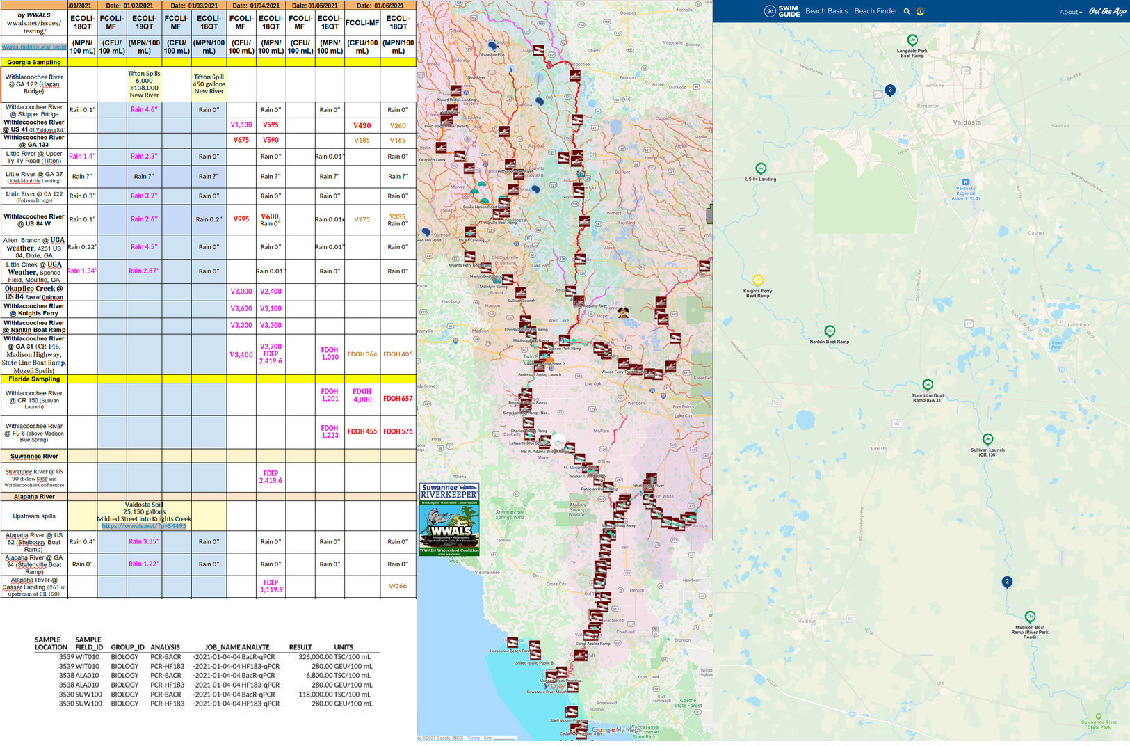Click the Sullivan Launch boat ramp icon on WWALS map

521,293
